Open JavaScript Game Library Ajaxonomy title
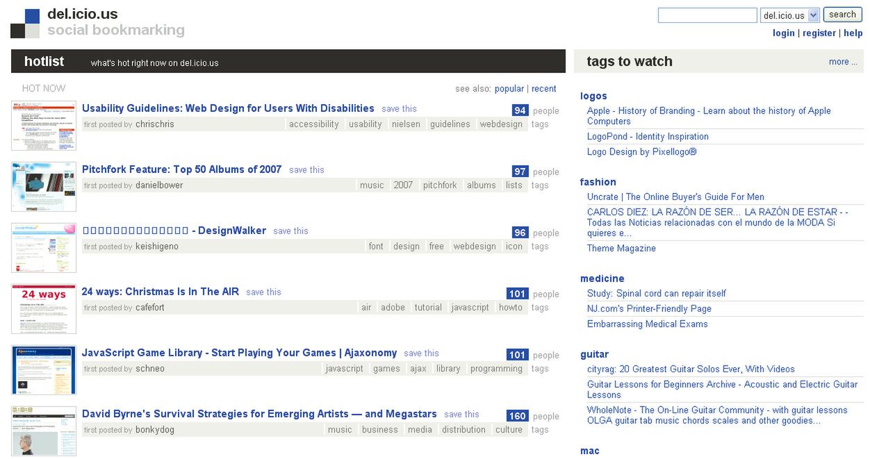This screenshot has width=870, height=459. click(240, 353)
